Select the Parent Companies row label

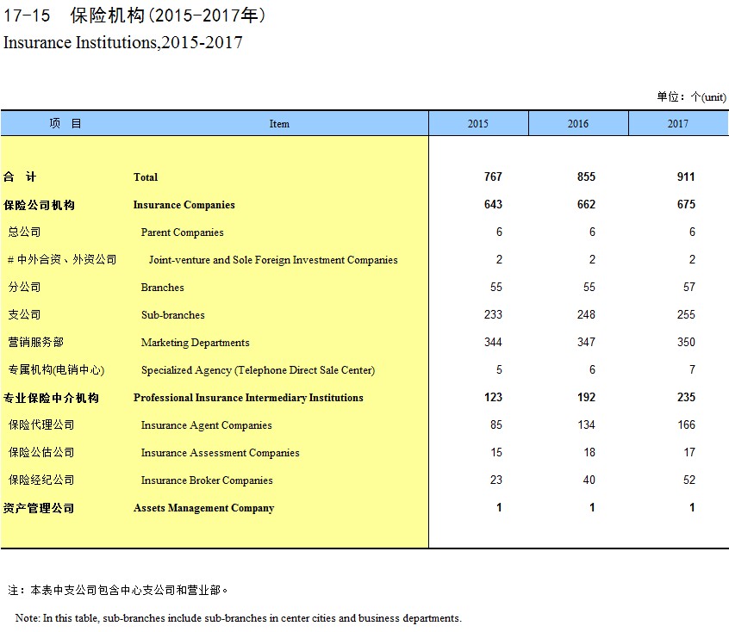[182, 232]
